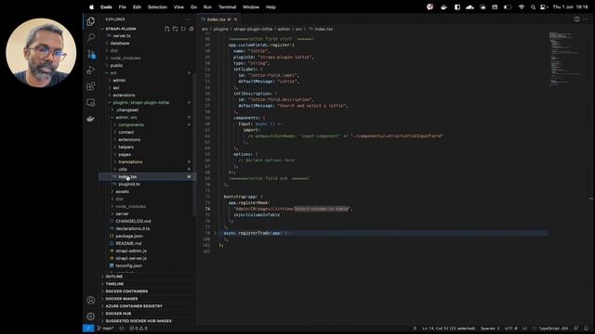Image resolution: width=595 pixels, height=334 pixels.
Task: Close the index.tsx editor tab
Action: click(235, 19)
